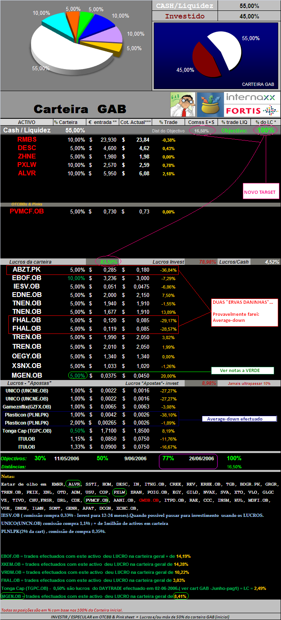Click the 'NOVO TARGET' text box
The width and height of the screenshot is (281, 620).
(x=260, y=192)
